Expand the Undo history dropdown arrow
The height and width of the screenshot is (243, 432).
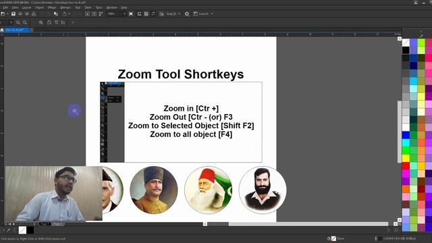click(69, 13)
